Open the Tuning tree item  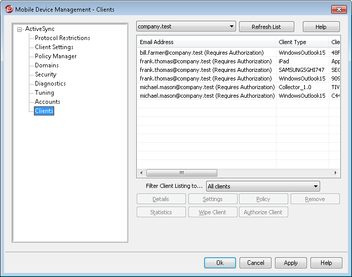pyautogui.click(x=45, y=93)
